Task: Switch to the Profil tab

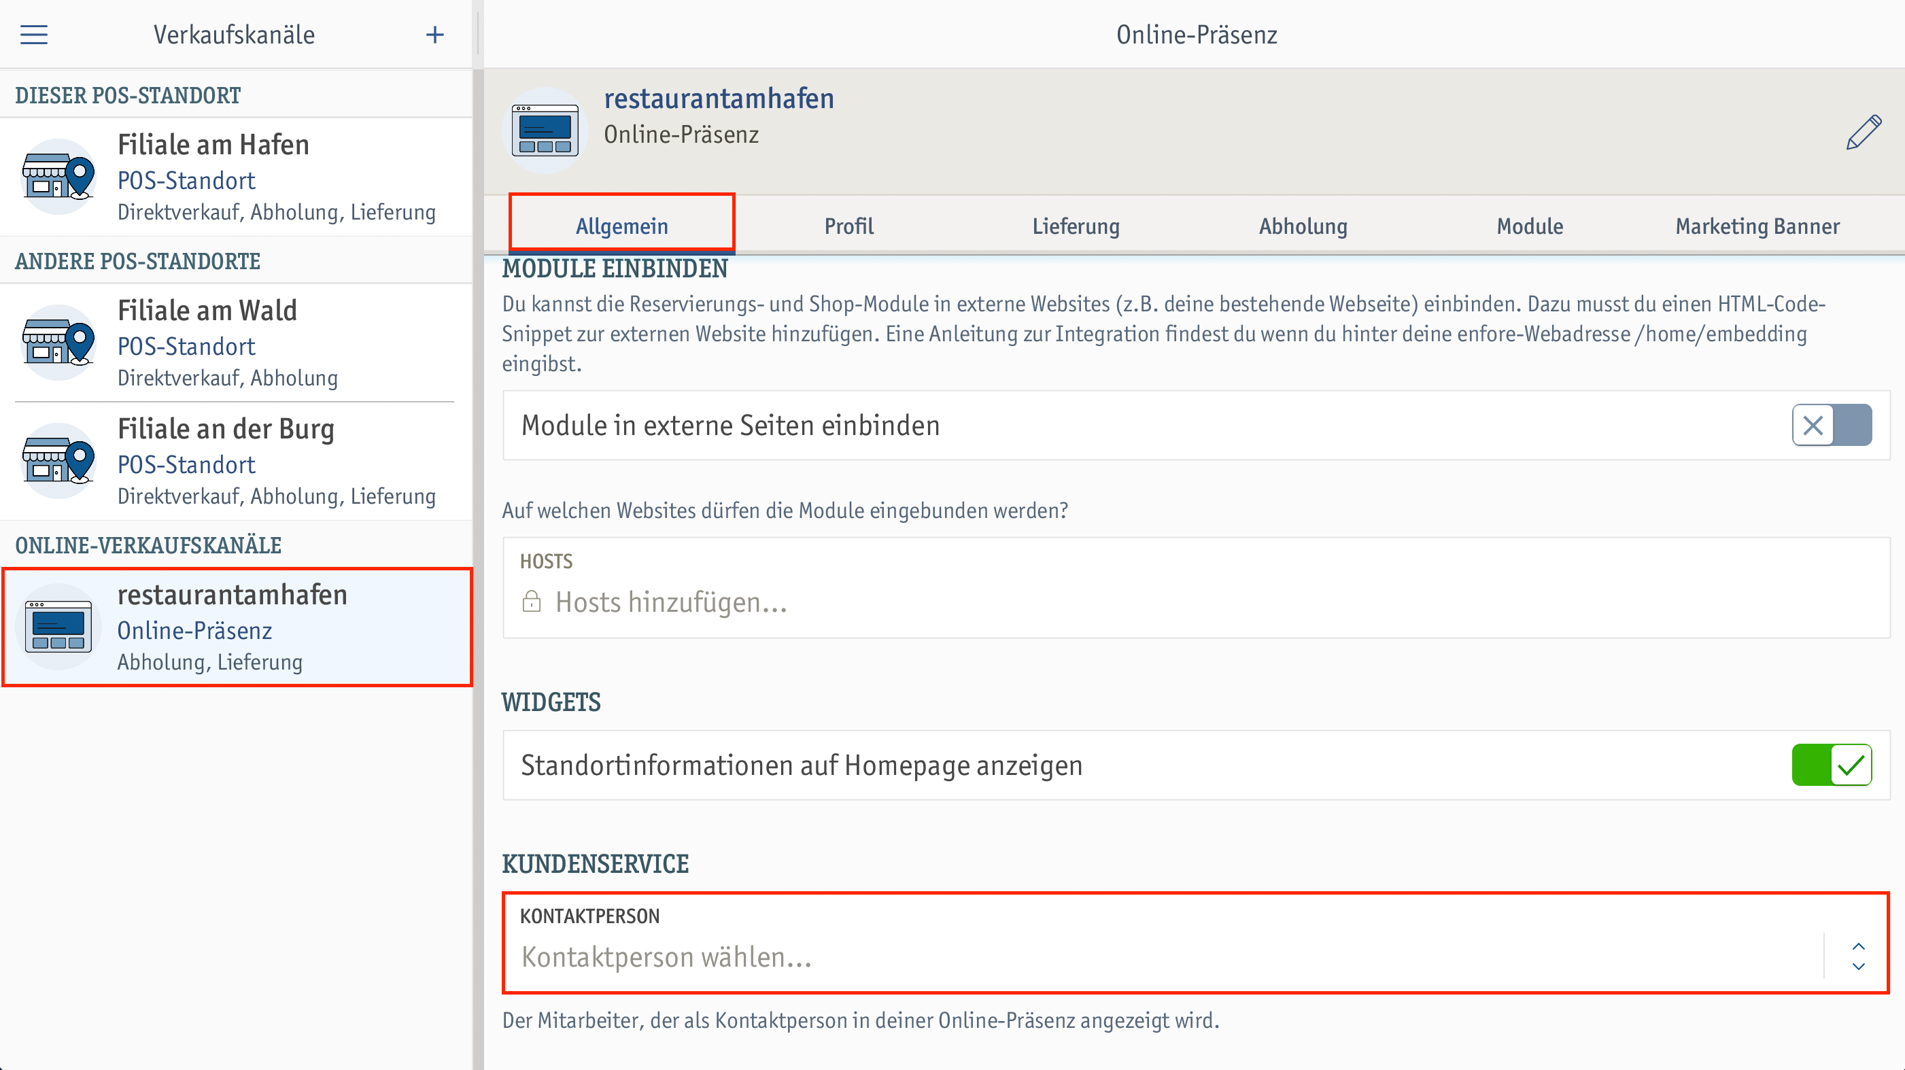Action: coord(849,226)
